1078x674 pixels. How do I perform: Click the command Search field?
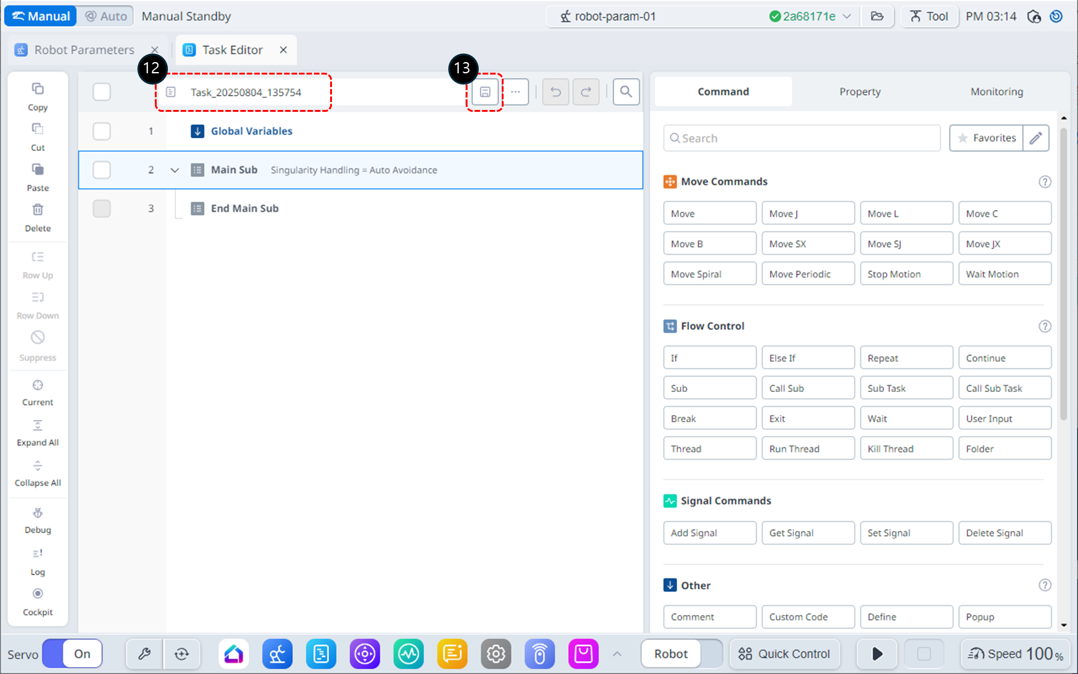click(802, 138)
